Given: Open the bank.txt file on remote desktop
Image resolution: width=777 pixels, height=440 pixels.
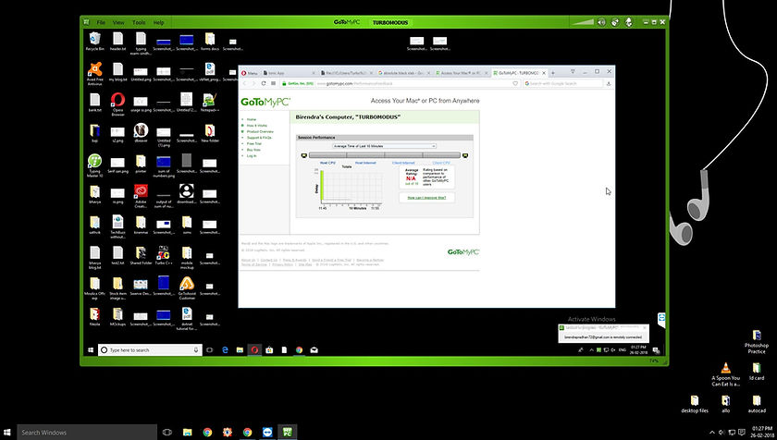Looking at the screenshot, I should point(94,102).
